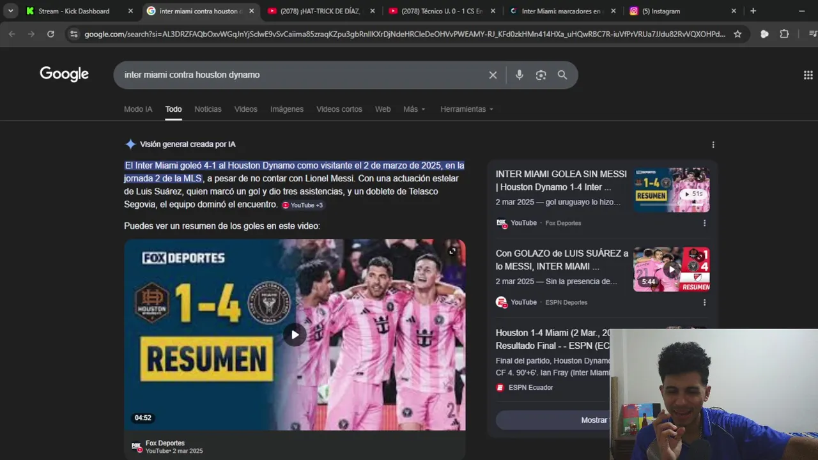Click the AI overview sparkle icon
This screenshot has height=460, width=818.
[x=130, y=144]
